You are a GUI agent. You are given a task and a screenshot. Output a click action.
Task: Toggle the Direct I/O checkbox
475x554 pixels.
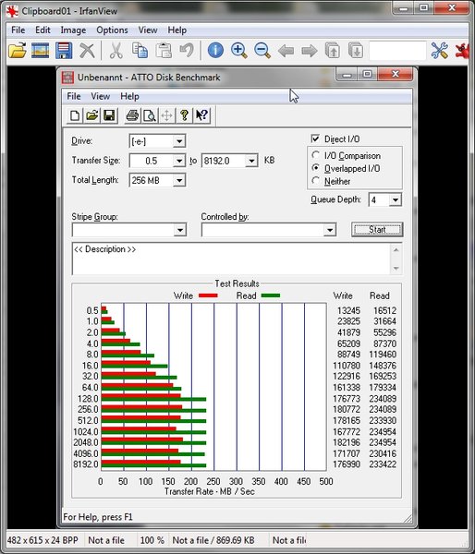pyautogui.click(x=315, y=138)
